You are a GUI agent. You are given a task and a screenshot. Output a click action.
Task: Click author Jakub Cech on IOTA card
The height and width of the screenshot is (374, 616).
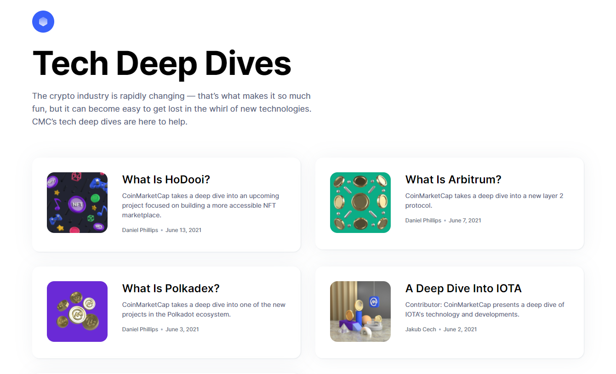pos(421,329)
